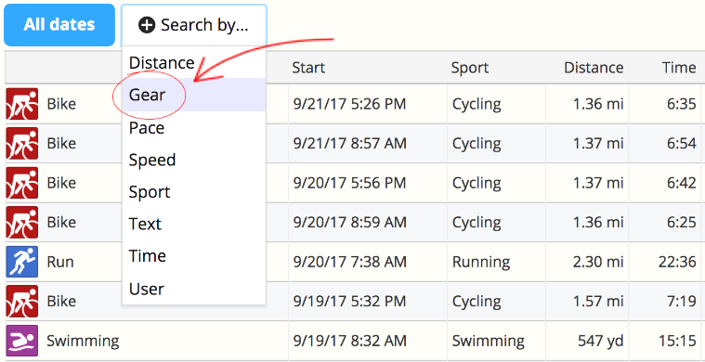705x362 pixels.
Task: Open the Swimming workout entry
Action: coord(83,341)
